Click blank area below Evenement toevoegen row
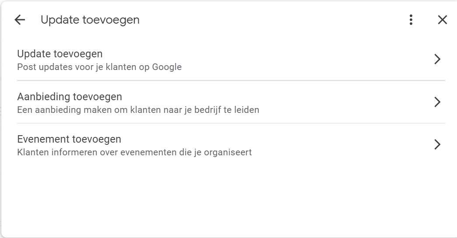 [x=228, y=197]
